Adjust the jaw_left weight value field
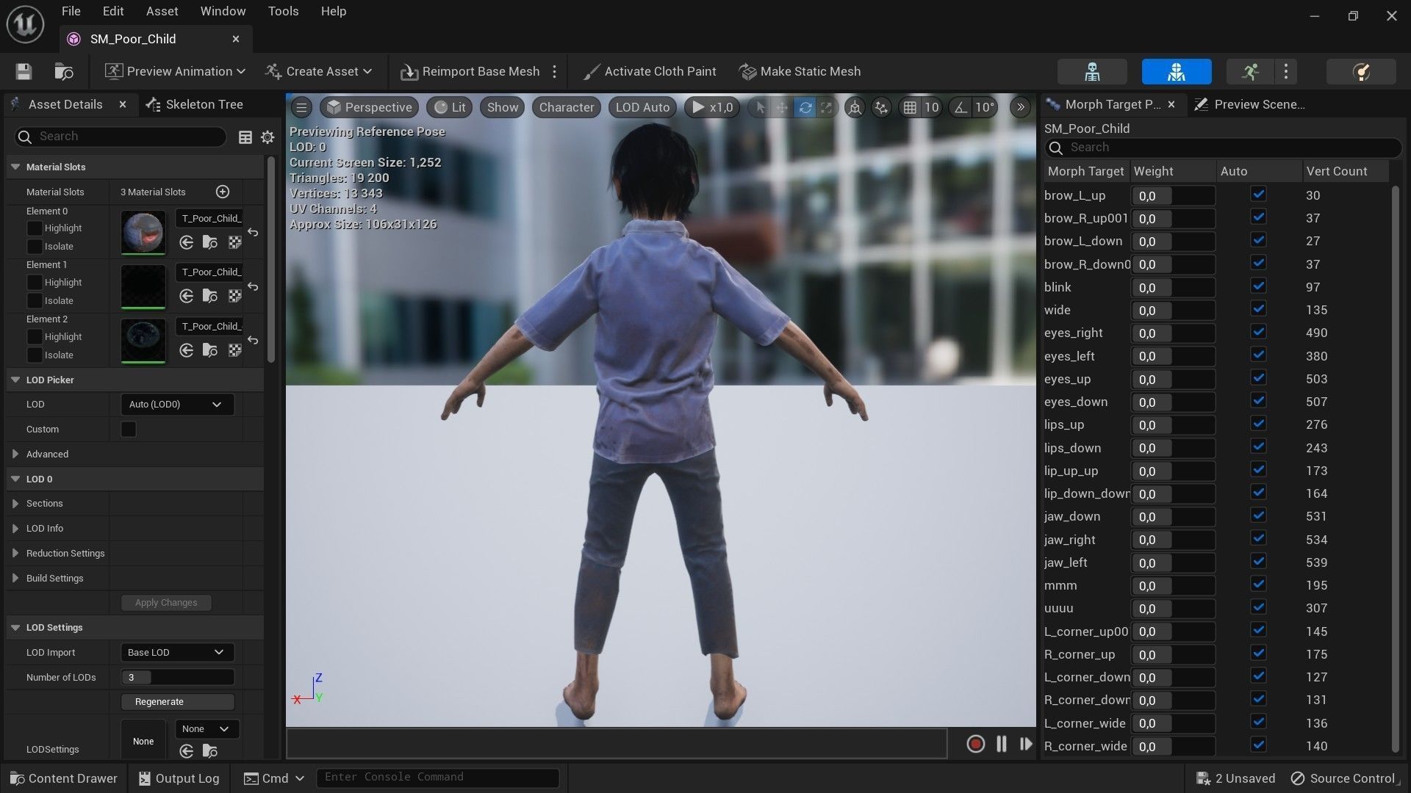 [x=1173, y=562]
